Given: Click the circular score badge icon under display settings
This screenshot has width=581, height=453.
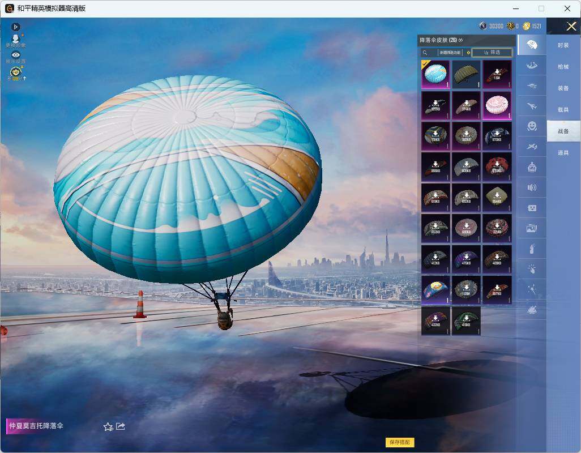Looking at the screenshot, I should 15,71.
